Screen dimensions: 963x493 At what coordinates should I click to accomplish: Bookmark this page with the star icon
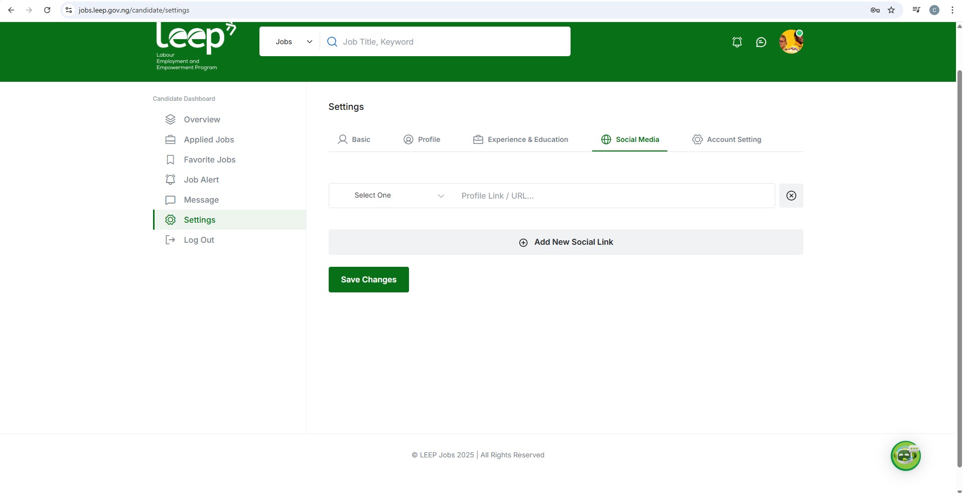(x=891, y=10)
